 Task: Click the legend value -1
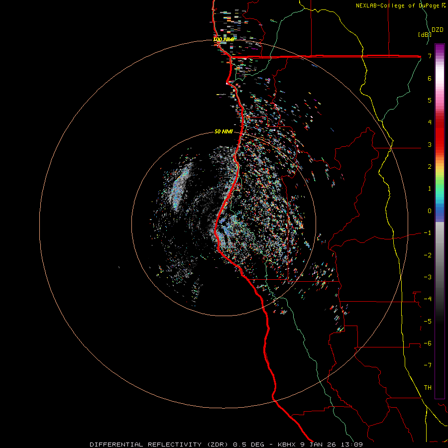point(428,233)
